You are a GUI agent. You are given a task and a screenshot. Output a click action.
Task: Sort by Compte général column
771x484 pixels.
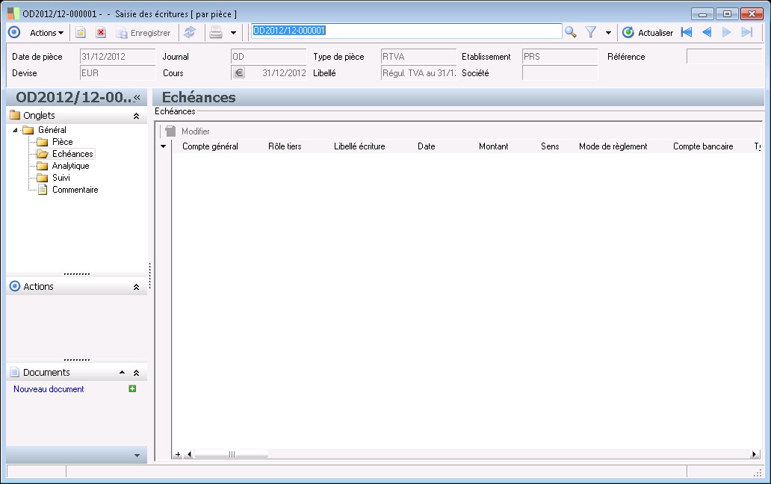210,146
